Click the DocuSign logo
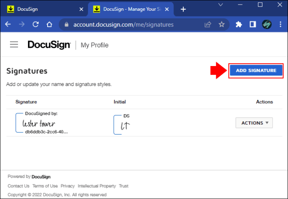Screen dimensions: 288x199 tap(49, 45)
